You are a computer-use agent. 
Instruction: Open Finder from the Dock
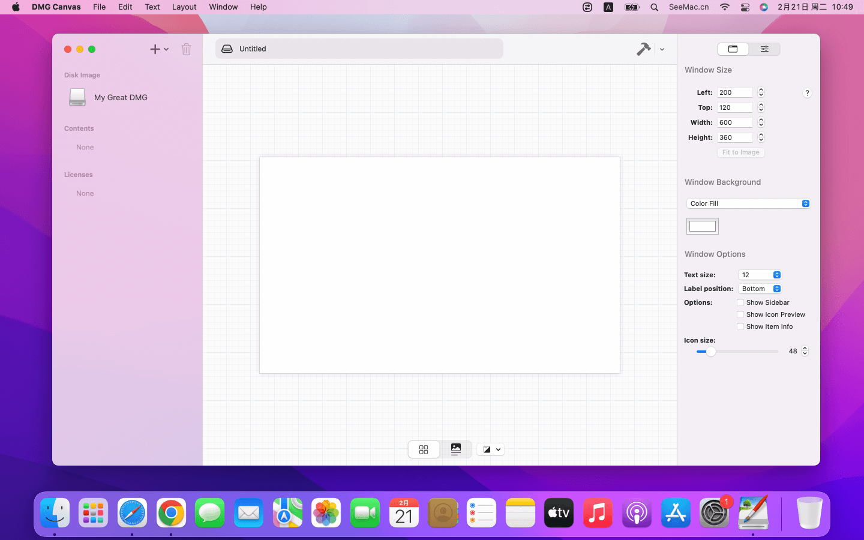pyautogui.click(x=55, y=513)
